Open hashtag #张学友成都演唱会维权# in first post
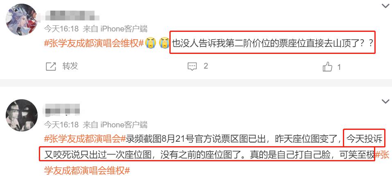 point(94,43)
